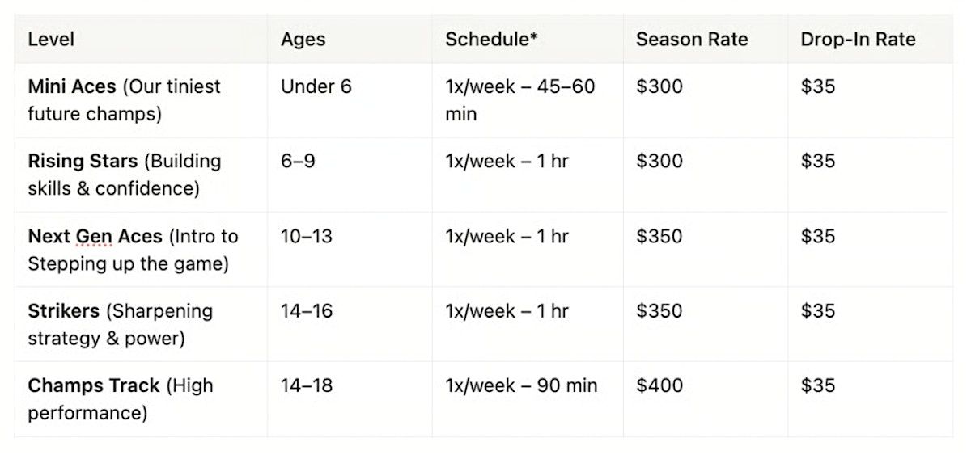
Task: Select the Rising Stars level cell
Action: tap(124, 175)
